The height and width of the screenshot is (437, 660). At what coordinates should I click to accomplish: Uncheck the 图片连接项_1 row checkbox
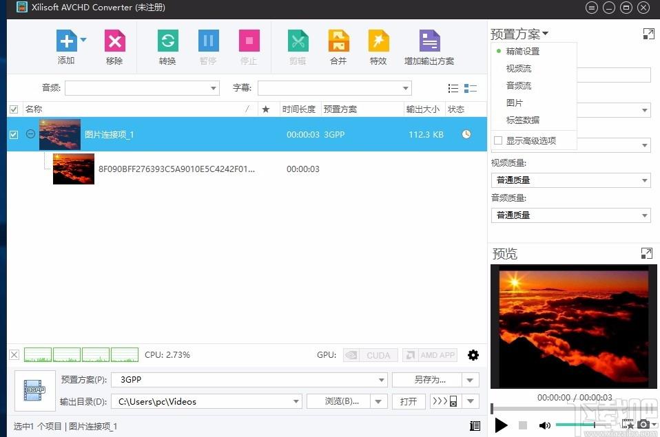pos(14,135)
